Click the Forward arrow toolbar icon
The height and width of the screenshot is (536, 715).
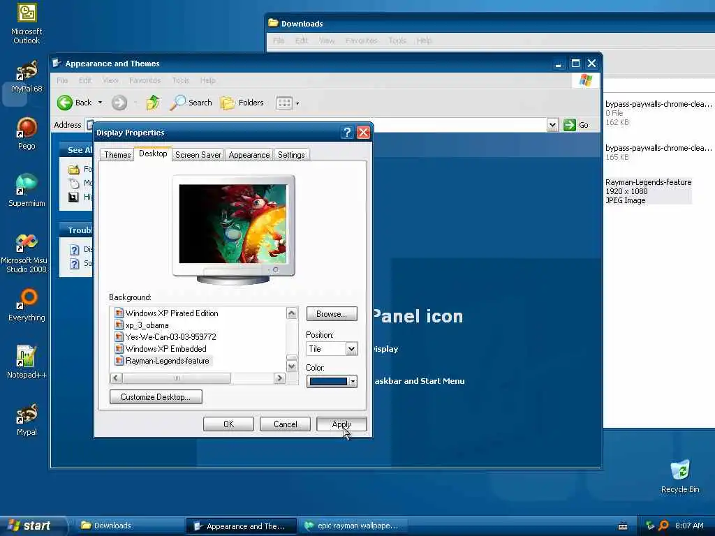(x=119, y=103)
